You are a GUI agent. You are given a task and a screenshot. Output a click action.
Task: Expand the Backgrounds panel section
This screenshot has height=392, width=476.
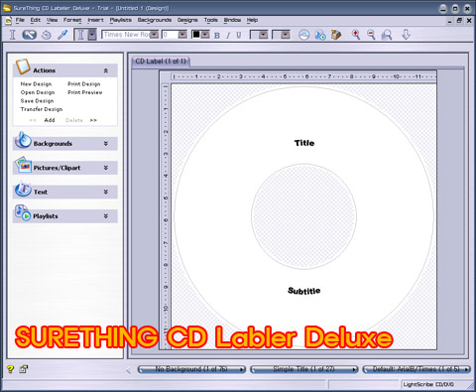point(106,144)
